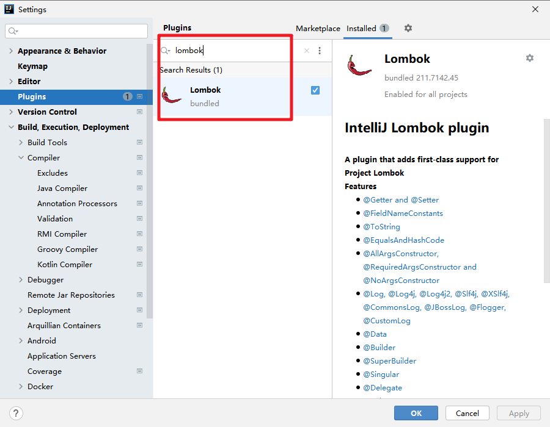
Task: Select the Lombok bundled search result
Action: point(243,96)
